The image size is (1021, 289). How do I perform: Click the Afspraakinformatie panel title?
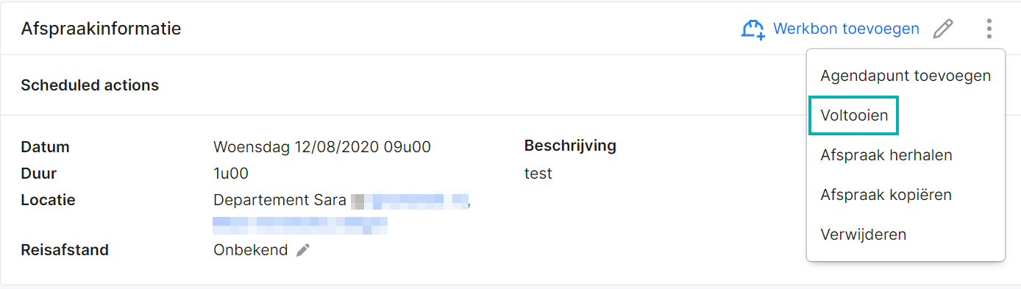click(x=101, y=29)
